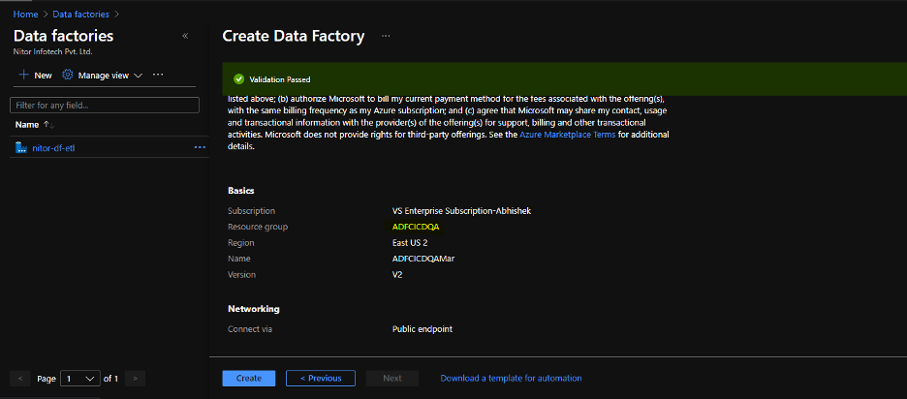Click the 'Nitor Infotech Pvt. Ltd.' subtitle
Screen dimensions: 907x399
click(52, 51)
